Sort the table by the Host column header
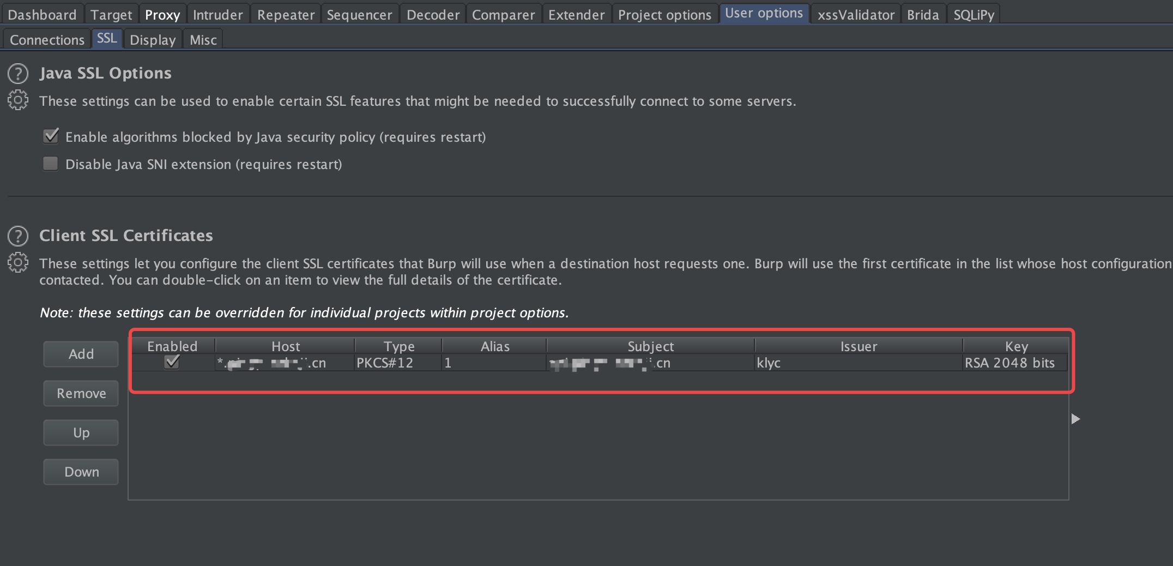This screenshot has width=1173, height=566. (x=285, y=346)
